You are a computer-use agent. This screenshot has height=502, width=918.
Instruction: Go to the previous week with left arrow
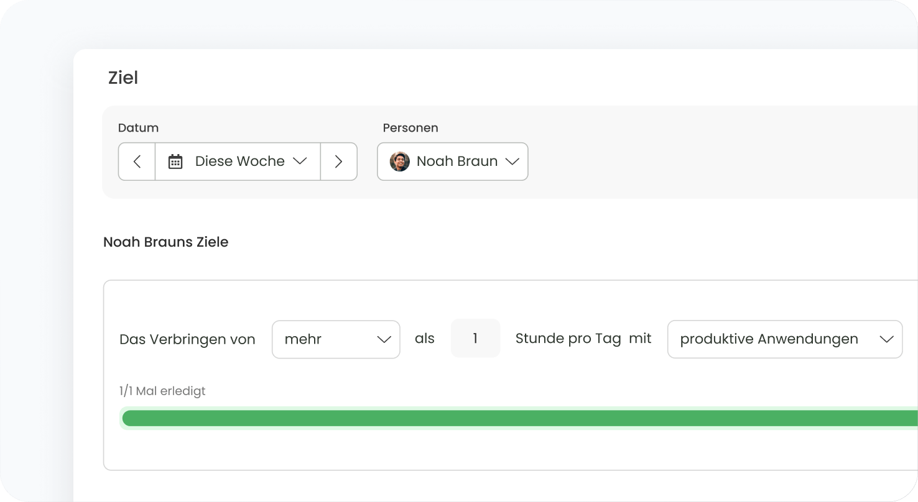(137, 162)
